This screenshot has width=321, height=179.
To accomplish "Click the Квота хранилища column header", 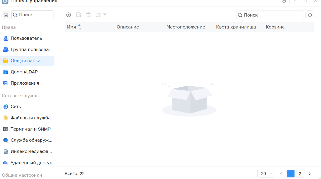I will click(x=236, y=27).
